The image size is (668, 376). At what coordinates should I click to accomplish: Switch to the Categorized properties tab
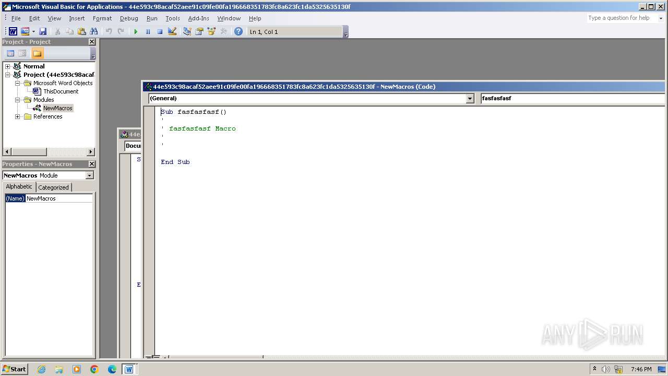53,187
